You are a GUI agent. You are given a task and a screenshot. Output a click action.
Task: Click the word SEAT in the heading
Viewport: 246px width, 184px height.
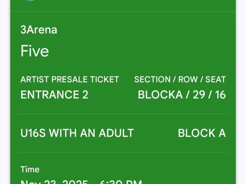coord(216,79)
